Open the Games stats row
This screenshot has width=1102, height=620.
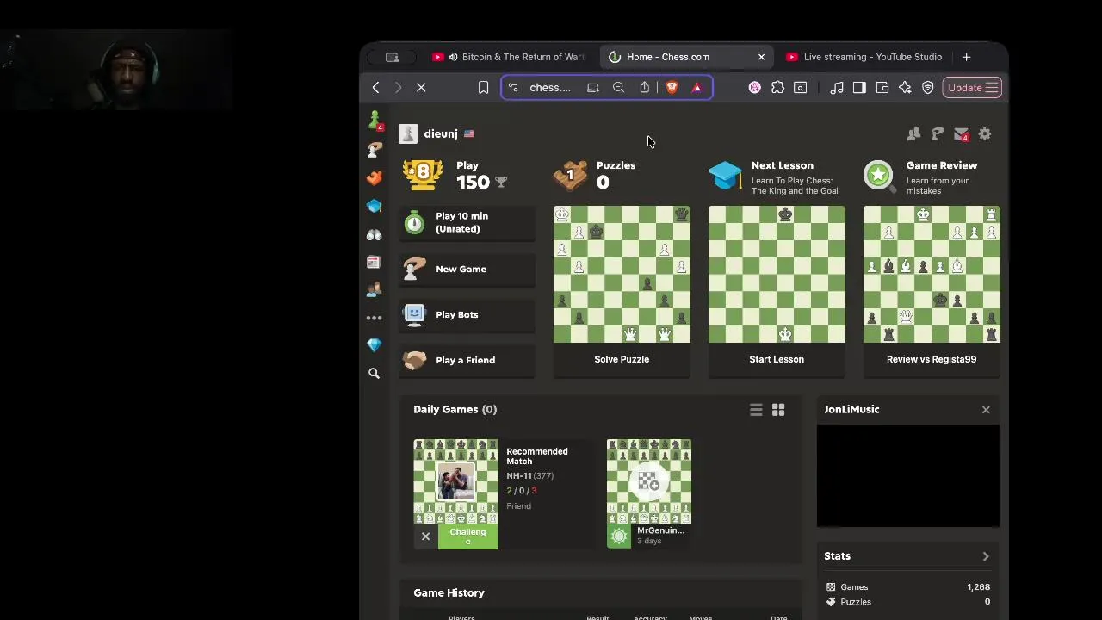[907, 587]
